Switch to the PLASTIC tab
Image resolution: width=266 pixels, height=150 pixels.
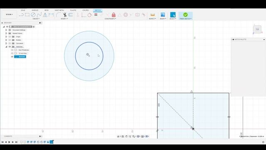pyautogui.click(x=73, y=10)
